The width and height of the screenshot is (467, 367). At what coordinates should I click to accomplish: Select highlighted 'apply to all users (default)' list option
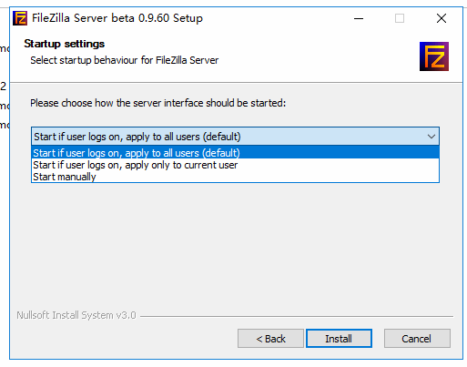click(x=235, y=153)
